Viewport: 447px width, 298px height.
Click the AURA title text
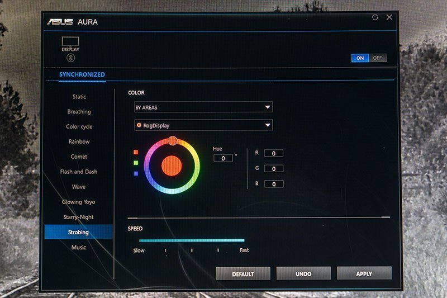[88, 22]
